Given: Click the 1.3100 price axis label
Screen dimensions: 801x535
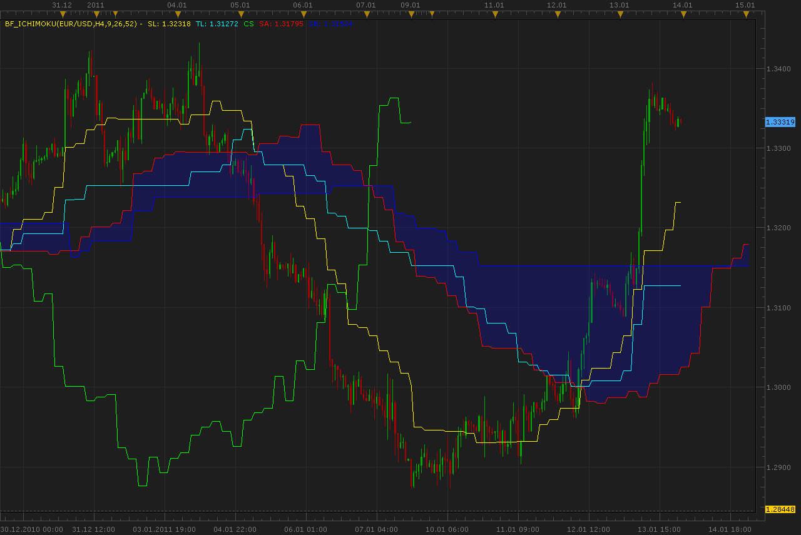Looking at the screenshot, I should [778, 308].
